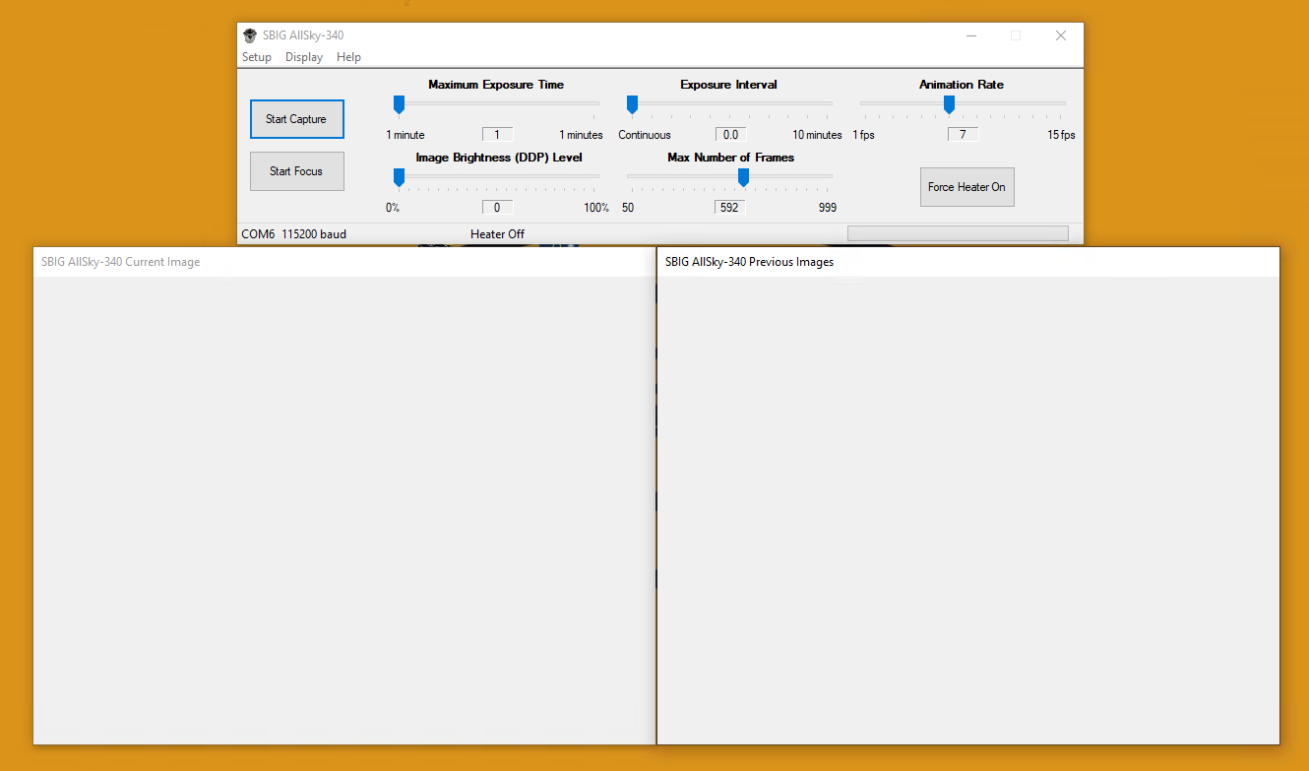The image size is (1309, 771).
Task: Click the Animation Rate value field showing 7
Action: 963,135
